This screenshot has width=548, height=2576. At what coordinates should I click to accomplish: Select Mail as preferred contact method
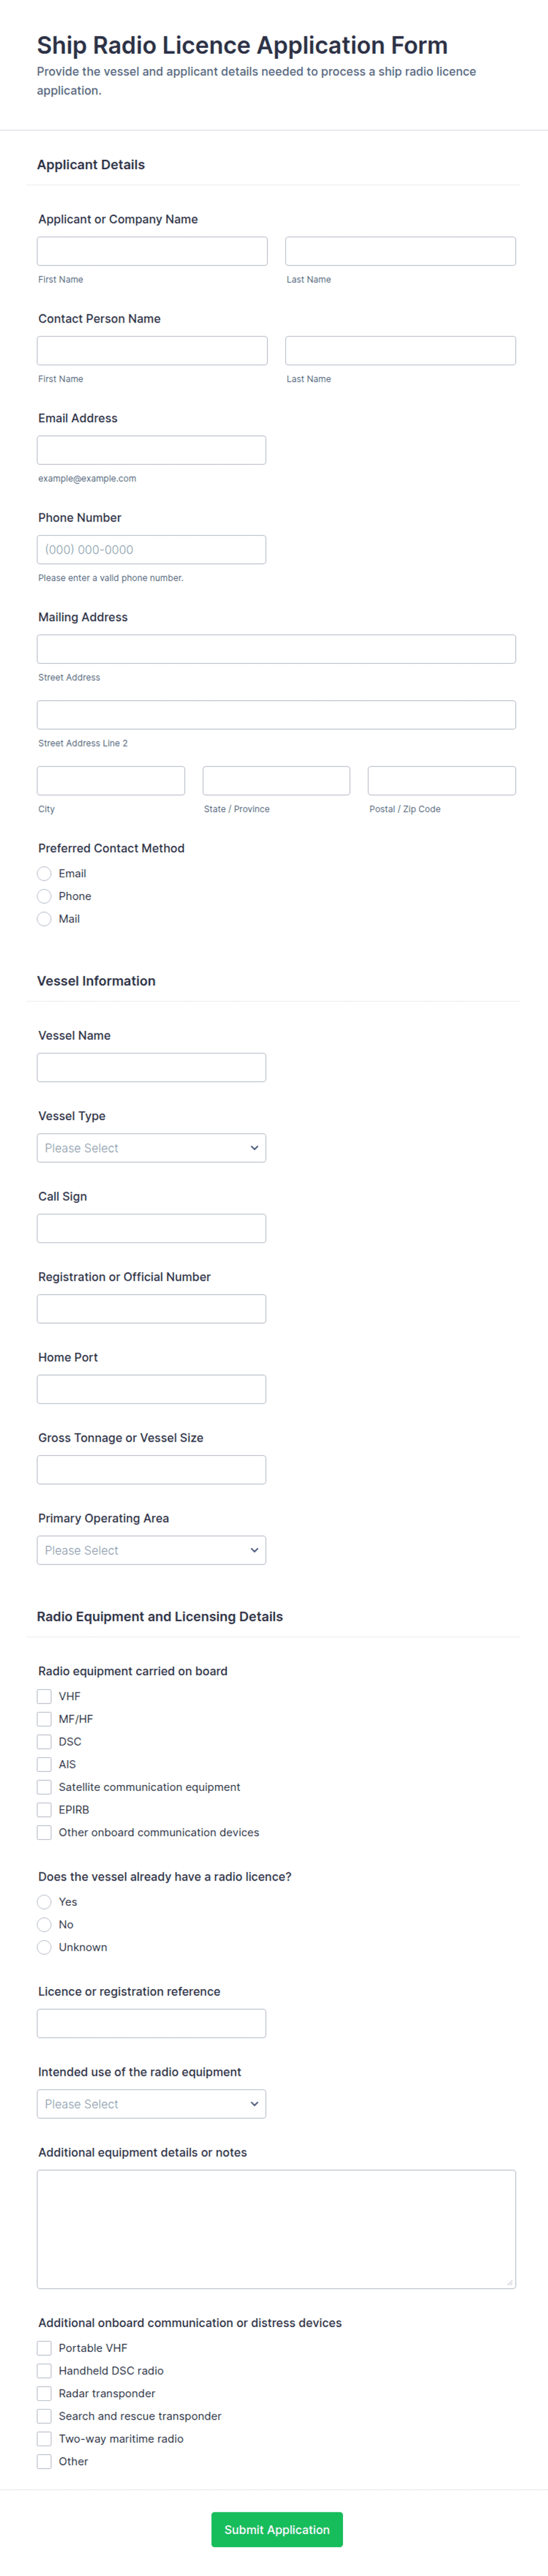pos(44,919)
